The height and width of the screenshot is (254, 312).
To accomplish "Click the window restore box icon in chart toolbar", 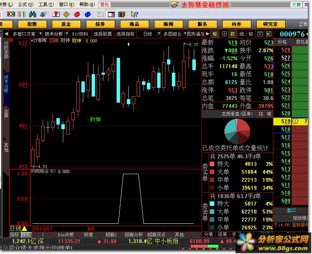I will [x=260, y=34].
